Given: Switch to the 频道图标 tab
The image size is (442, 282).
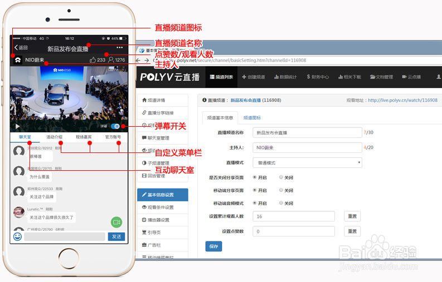Looking at the screenshot, I should point(252,118).
